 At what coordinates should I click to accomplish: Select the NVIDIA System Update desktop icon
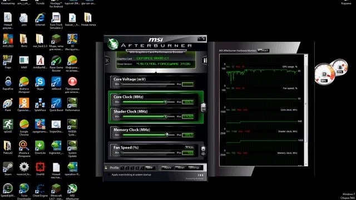72,149
